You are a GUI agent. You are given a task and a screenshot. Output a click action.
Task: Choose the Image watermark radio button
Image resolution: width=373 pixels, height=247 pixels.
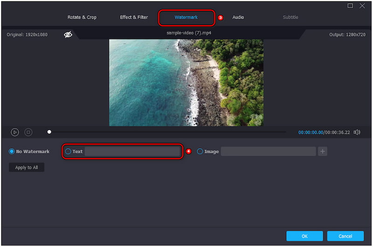tap(200, 151)
